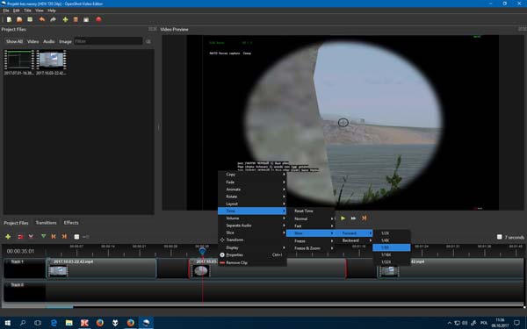Toggle the razor tool in timeline toolbar
The width and height of the screenshot is (527, 329).
[31, 237]
